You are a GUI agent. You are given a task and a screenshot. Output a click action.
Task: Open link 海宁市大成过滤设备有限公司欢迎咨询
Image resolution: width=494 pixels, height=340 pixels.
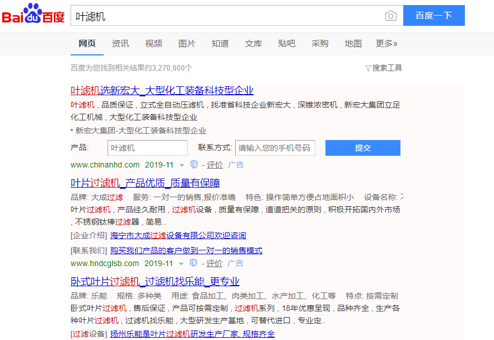click(178, 235)
